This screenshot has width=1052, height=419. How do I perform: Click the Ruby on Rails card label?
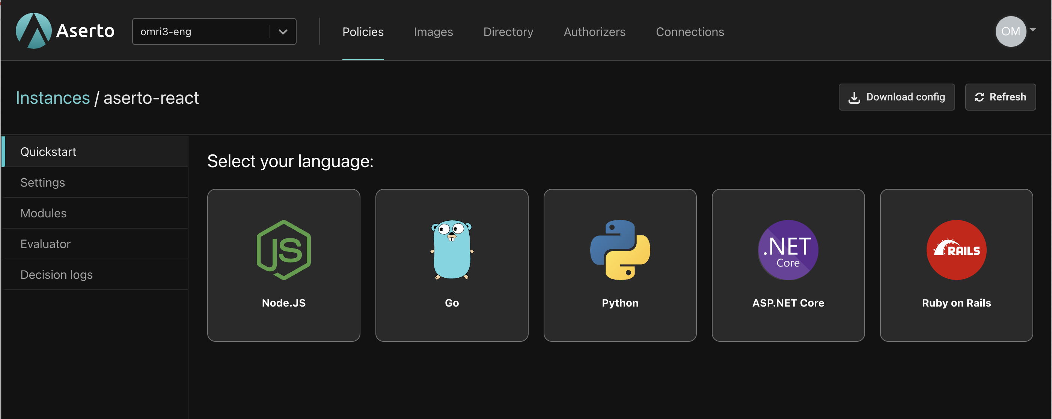tap(956, 303)
